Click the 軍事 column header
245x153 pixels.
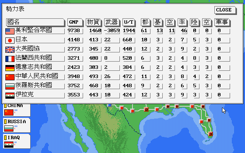pos(222,22)
